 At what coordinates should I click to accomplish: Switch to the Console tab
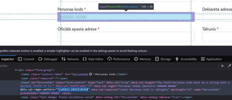(26, 59)
